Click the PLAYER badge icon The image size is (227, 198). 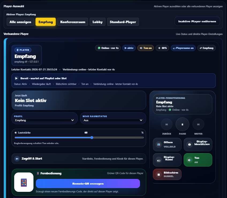pyautogui.click(x=18, y=50)
